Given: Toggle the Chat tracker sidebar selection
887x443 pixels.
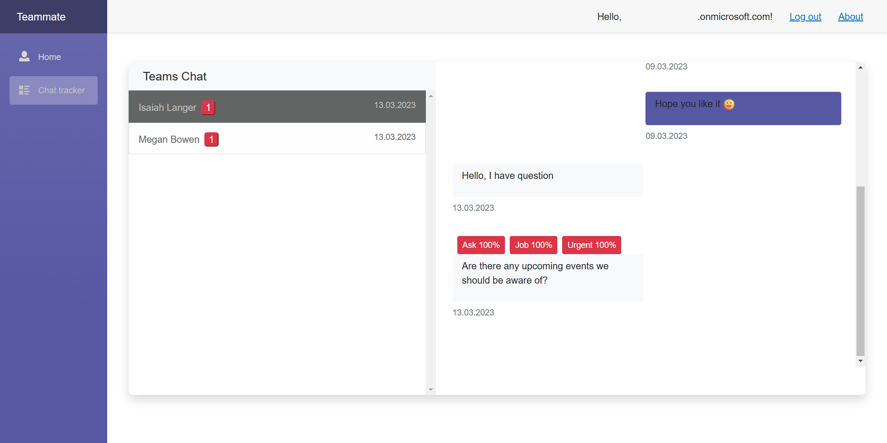Looking at the screenshot, I should click(x=53, y=90).
